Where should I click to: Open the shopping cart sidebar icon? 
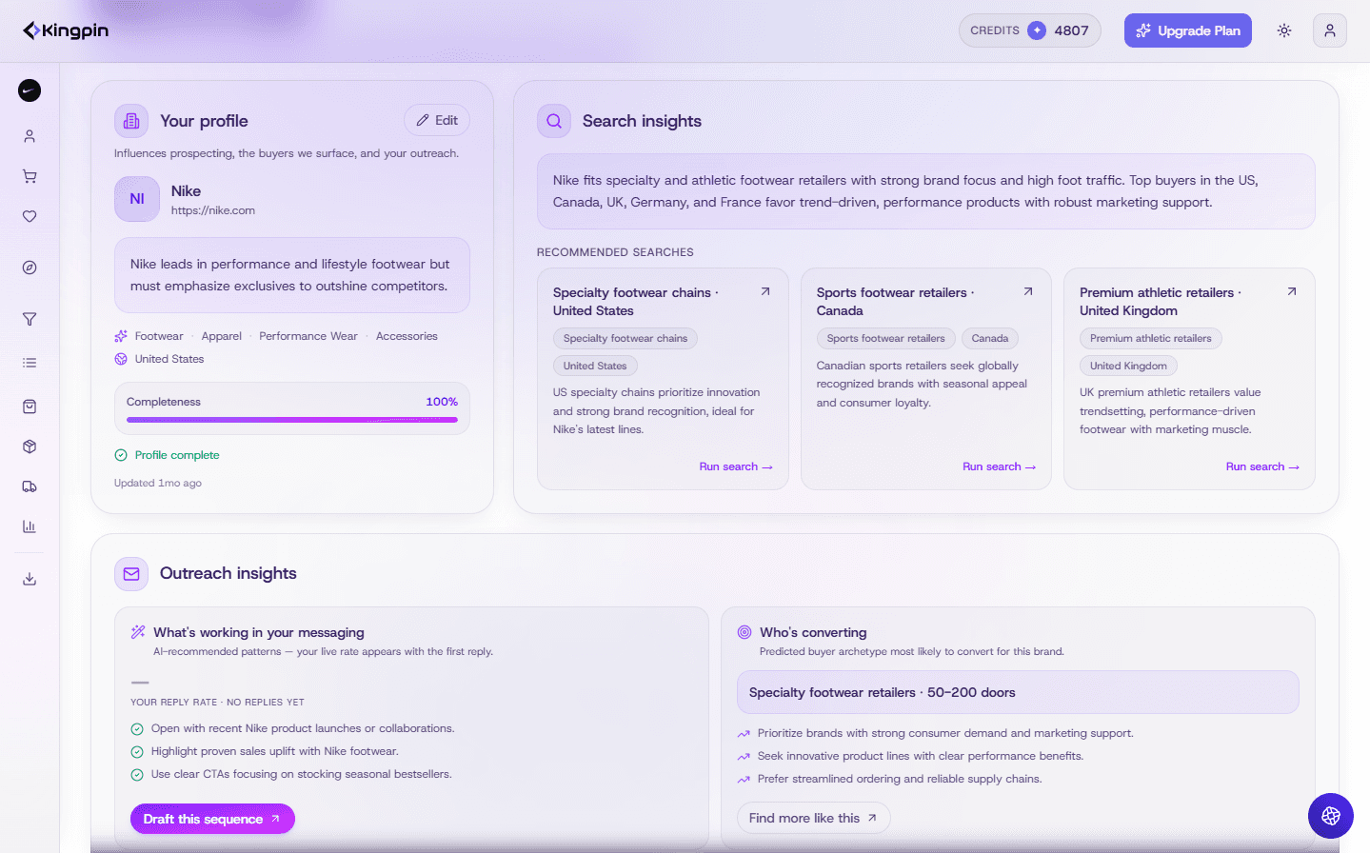click(x=30, y=176)
